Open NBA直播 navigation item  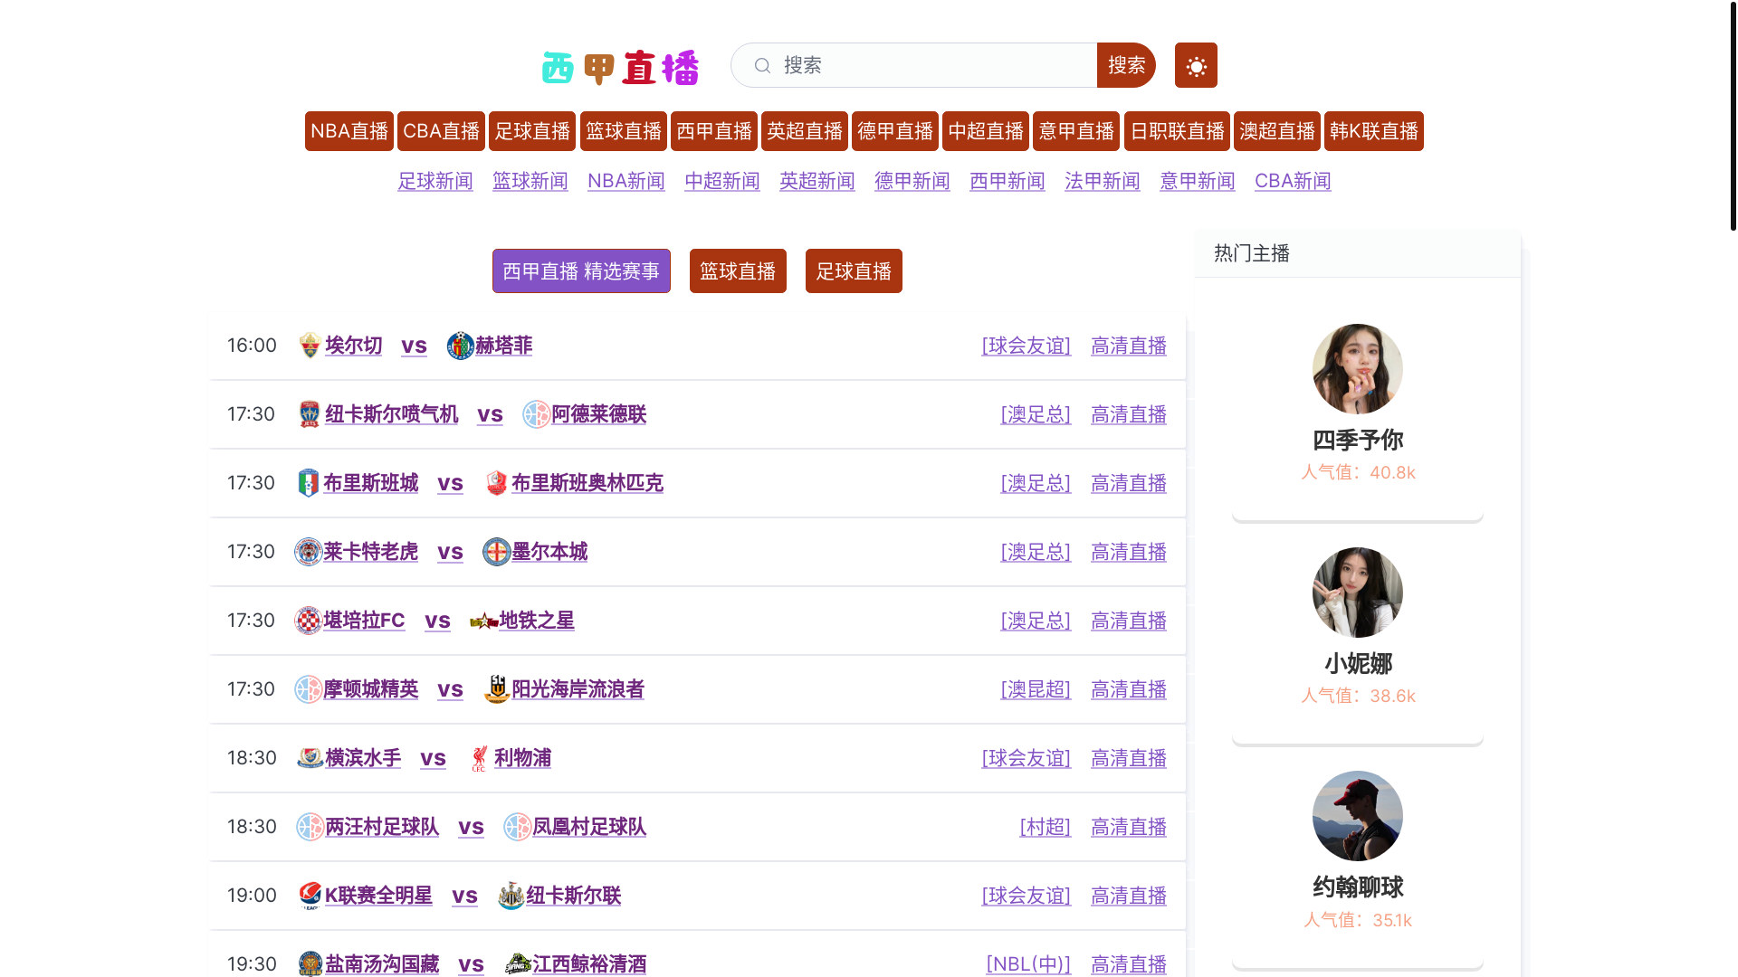[x=349, y=131]
